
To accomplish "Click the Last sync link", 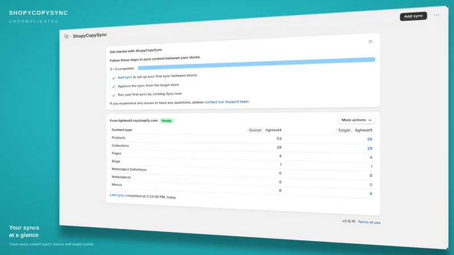I will (117, 195).
